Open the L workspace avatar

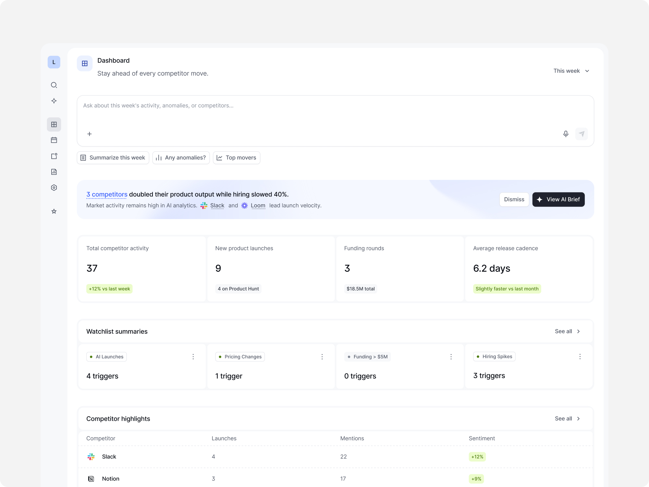[x=54, y=62]
